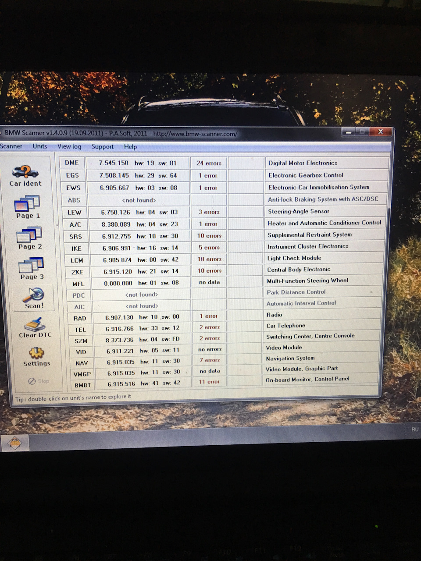Switch to Page 3 units
The width and height of the screenshot is (421, 561).
(x=31, y=269)
